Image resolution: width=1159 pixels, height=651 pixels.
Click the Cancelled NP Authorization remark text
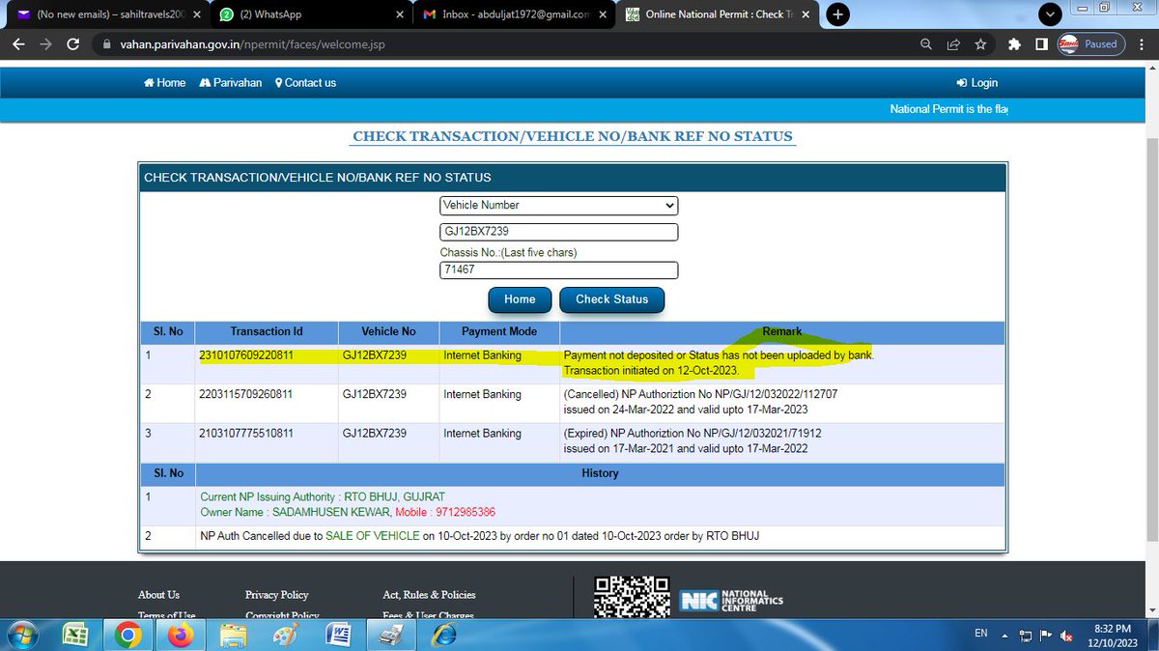(x=701, y=401)
